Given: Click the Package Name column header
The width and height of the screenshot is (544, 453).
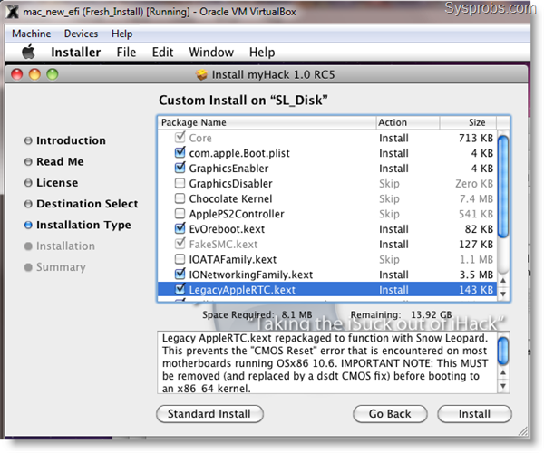Looking at the screenshot, I should pos(267,122).
